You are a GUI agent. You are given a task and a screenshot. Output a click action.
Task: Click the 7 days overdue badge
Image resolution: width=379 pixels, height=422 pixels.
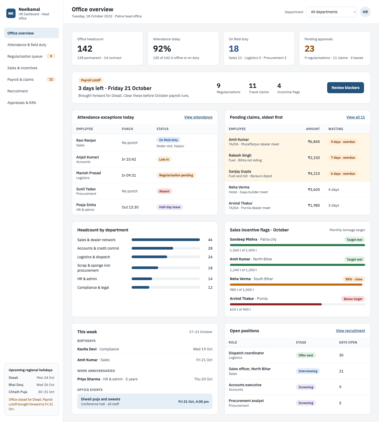(343, 158)
